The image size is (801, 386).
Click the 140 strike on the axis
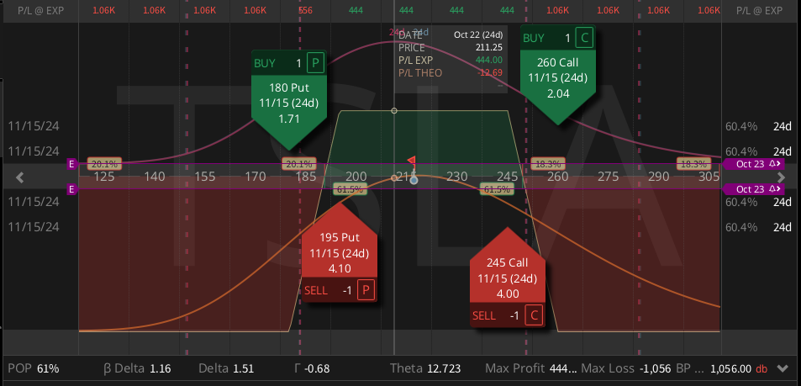click(155, 177)
